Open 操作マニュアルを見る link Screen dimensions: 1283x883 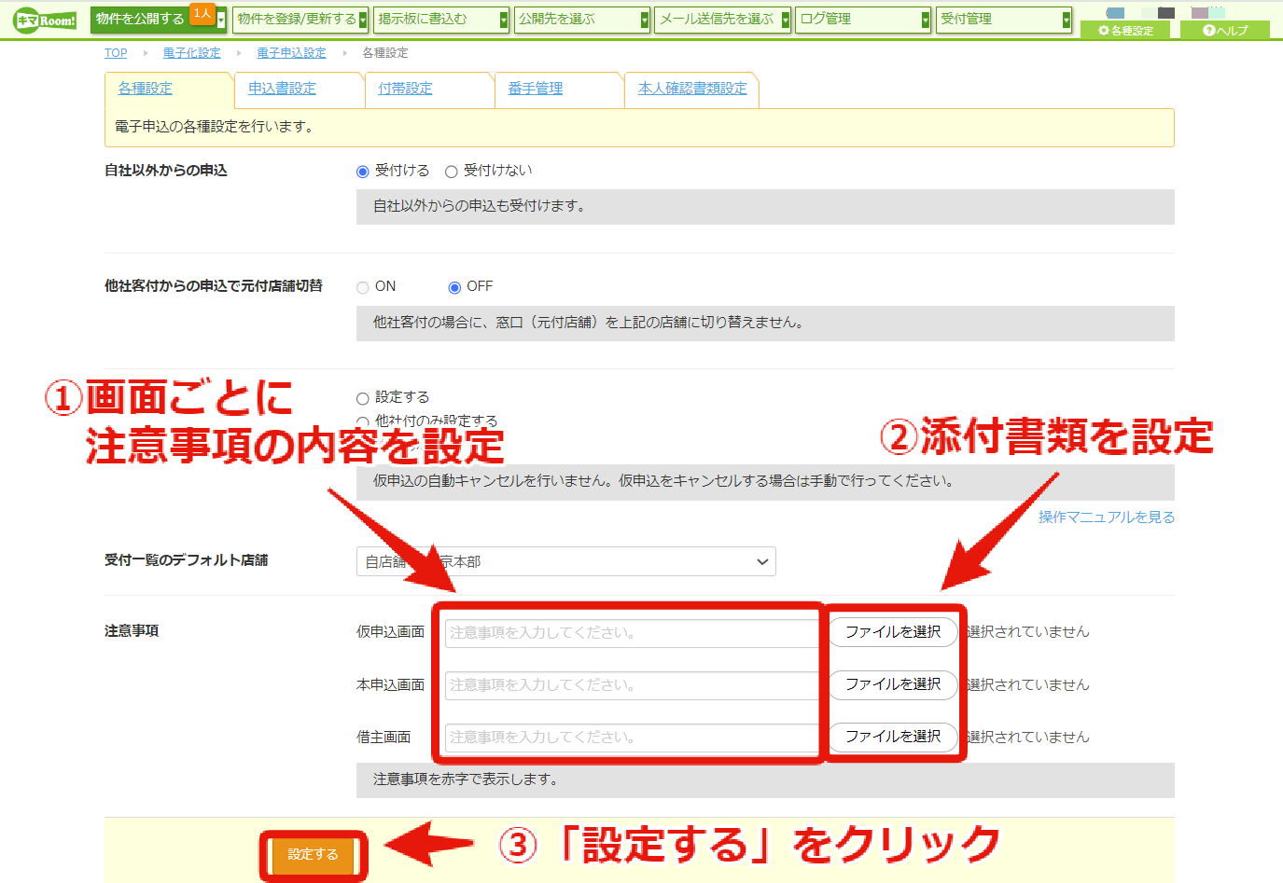(1106, 517)
